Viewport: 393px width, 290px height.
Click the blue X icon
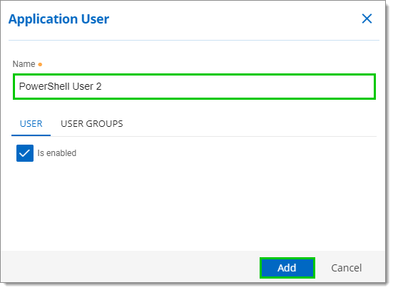[367, 19]
